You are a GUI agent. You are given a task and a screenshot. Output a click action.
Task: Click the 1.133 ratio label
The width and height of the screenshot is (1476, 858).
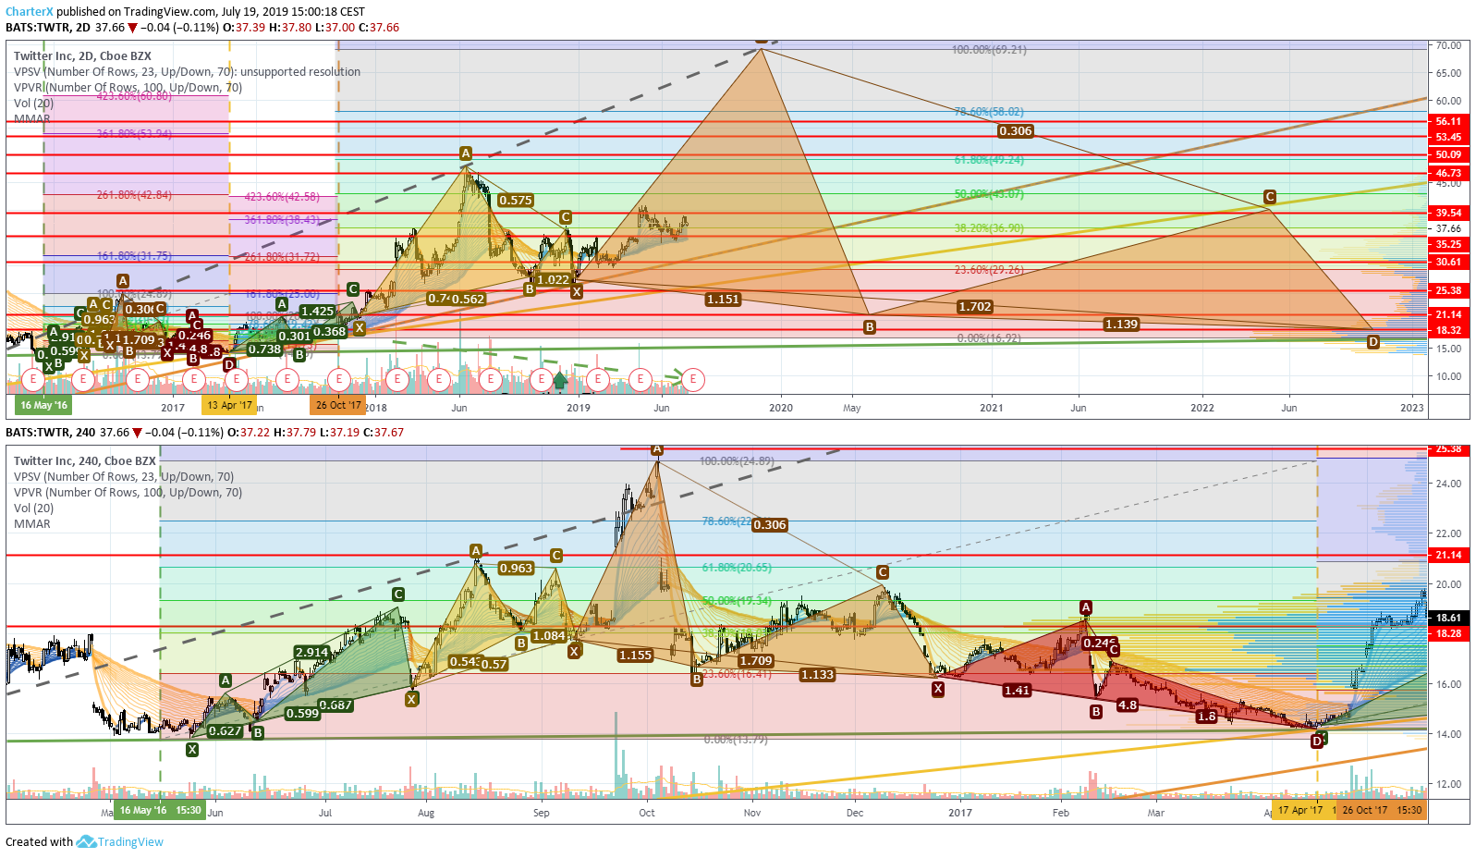click(x=817, y=674)
